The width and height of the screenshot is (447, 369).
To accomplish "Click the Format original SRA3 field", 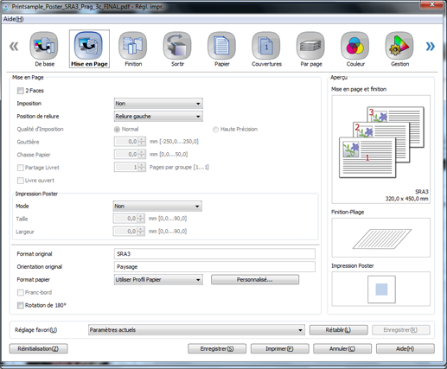I will tap(214, 254).
